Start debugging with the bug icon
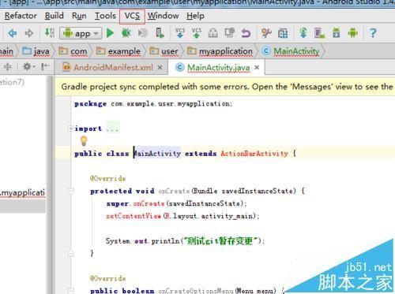395x294 pixels. coord(126,33)
